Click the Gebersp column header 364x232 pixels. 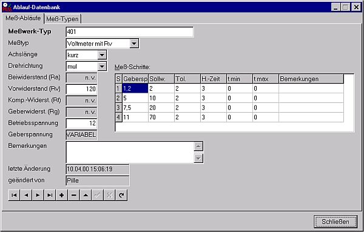point(135,79)
